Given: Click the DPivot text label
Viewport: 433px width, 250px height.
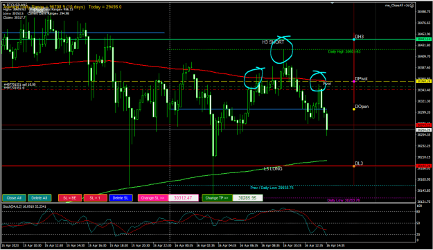Looking at the screenshot, I should click(361, 79).
